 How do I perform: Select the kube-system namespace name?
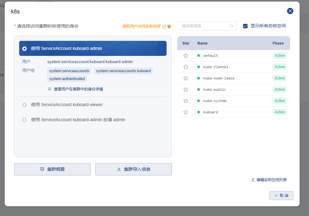[x=215, y=101]
